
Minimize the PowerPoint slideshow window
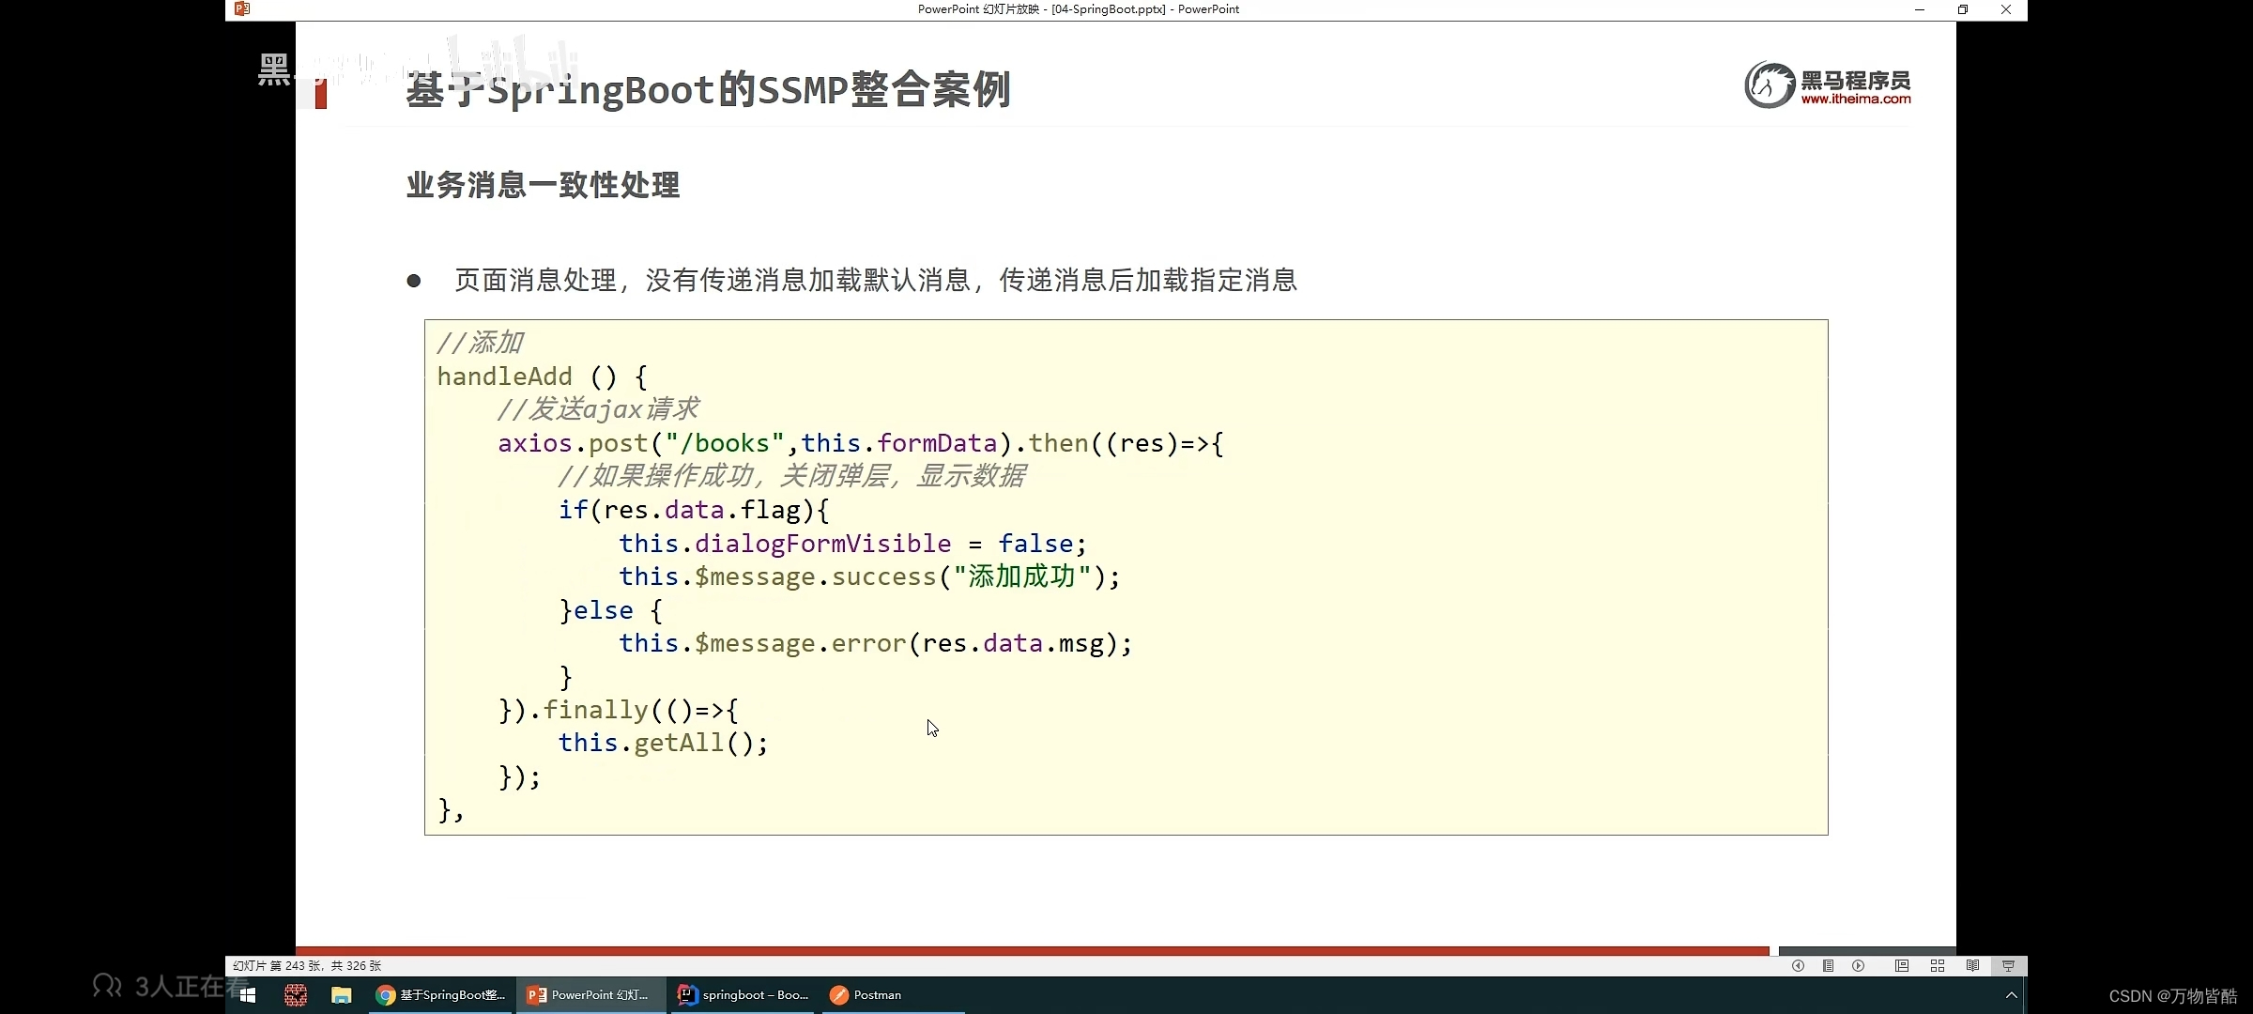(x=1920, y=9)
